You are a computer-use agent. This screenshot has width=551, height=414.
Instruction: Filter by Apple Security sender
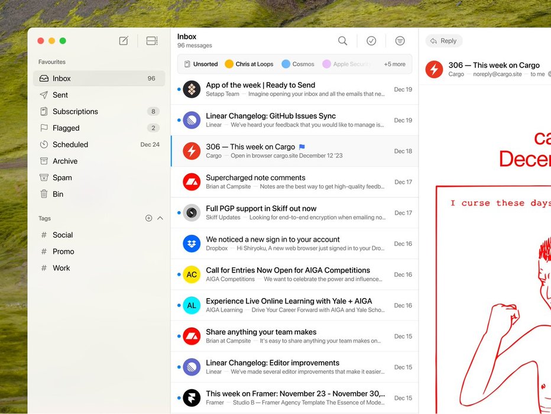[x=346, y=64]
